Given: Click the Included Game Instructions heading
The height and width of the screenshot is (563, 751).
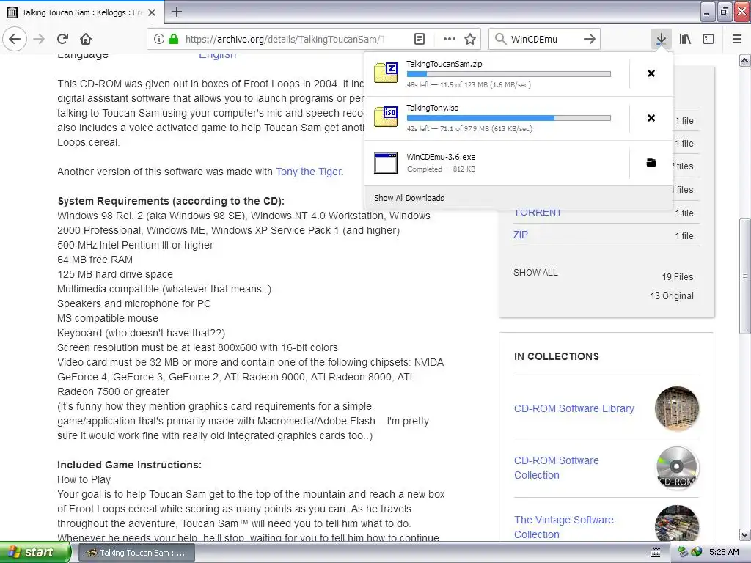Looking at the screenshot, I should click(x=129, y=465).
